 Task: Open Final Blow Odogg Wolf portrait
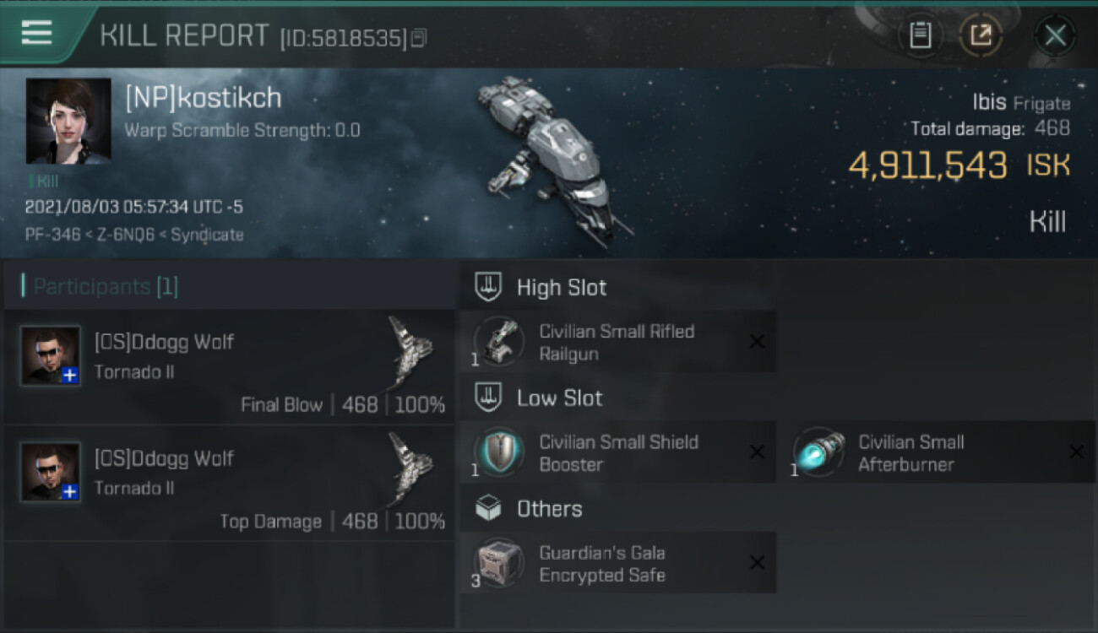click(x=51, y=355)
